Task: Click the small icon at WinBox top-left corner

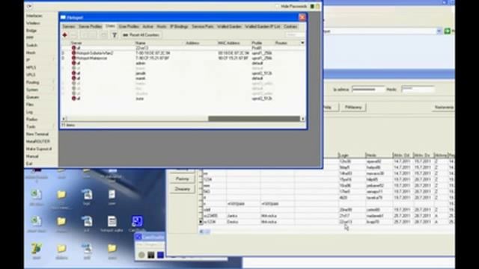Action: (30, 6)
